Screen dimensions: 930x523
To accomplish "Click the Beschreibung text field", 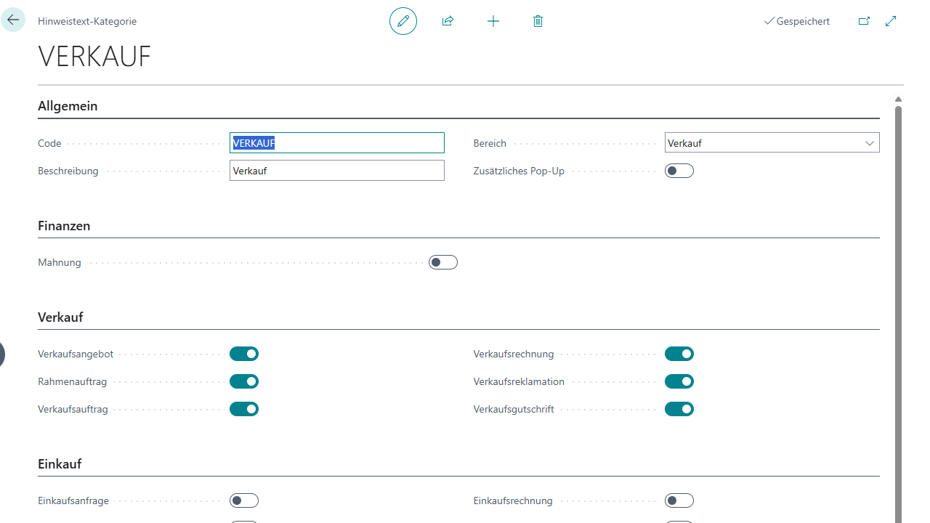I will (x=336, y=171).
